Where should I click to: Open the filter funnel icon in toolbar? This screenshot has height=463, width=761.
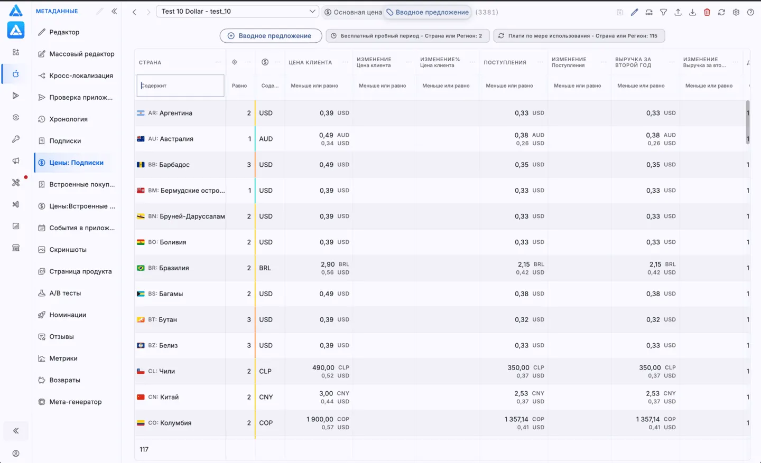click(663, 12)
